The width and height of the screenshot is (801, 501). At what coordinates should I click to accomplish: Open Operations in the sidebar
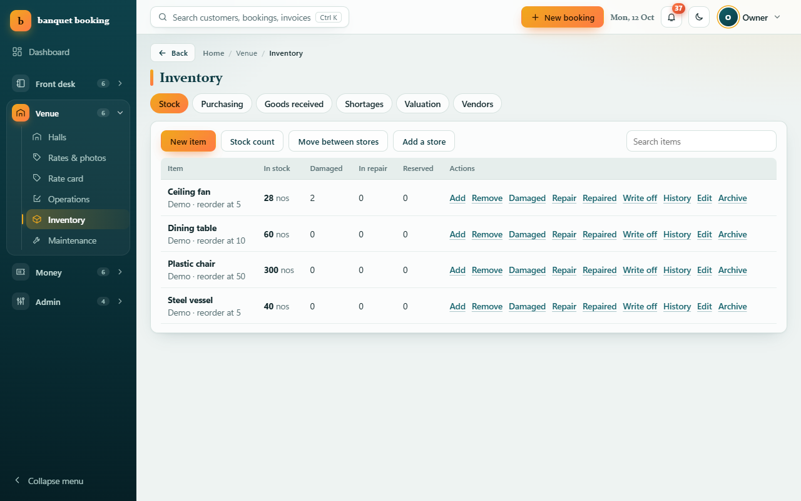(78, 199)
